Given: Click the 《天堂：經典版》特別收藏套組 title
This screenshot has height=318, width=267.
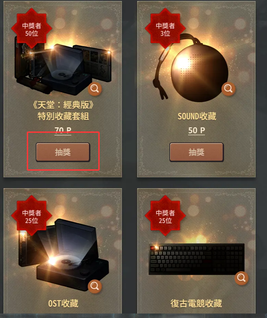Looking at the screenshot, I should (x=63, y=110).
